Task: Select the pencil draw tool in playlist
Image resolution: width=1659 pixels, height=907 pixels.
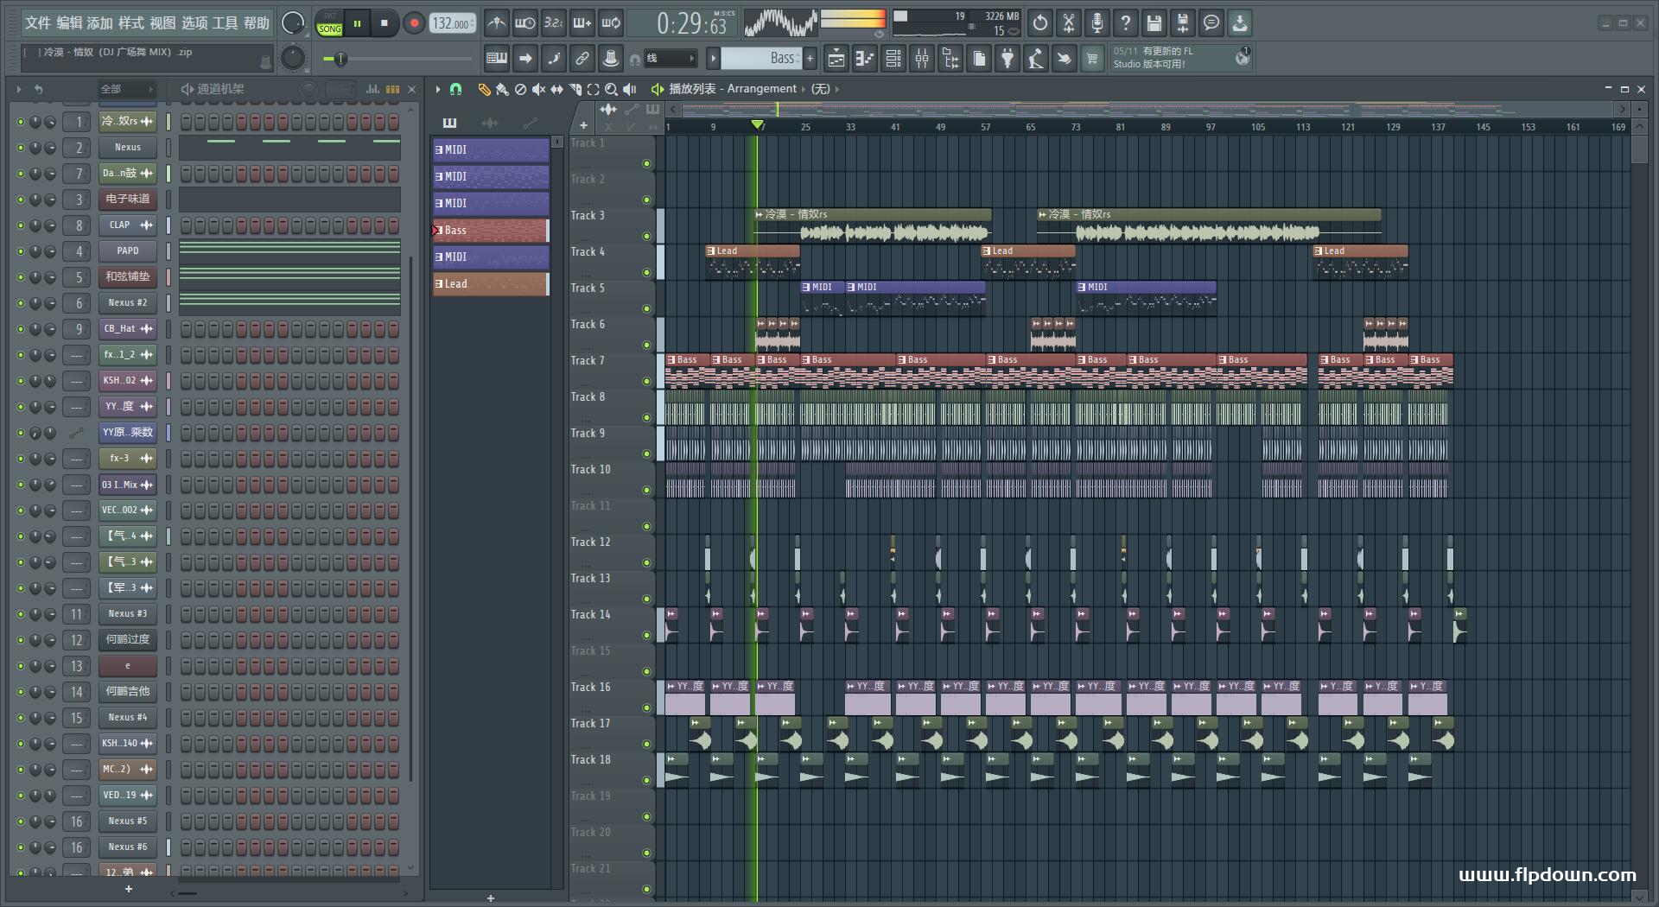Action: [x=484, y=89]
